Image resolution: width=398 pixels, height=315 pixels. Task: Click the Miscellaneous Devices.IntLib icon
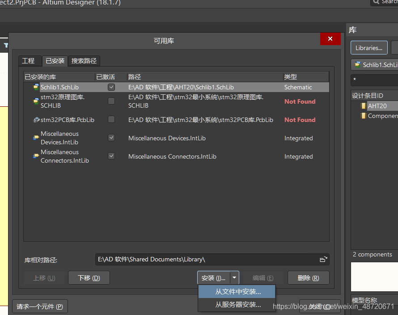click(36, 138)
